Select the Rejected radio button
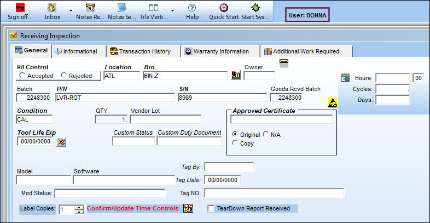Viewport: 430px width, 223px height. click(63, 75)
